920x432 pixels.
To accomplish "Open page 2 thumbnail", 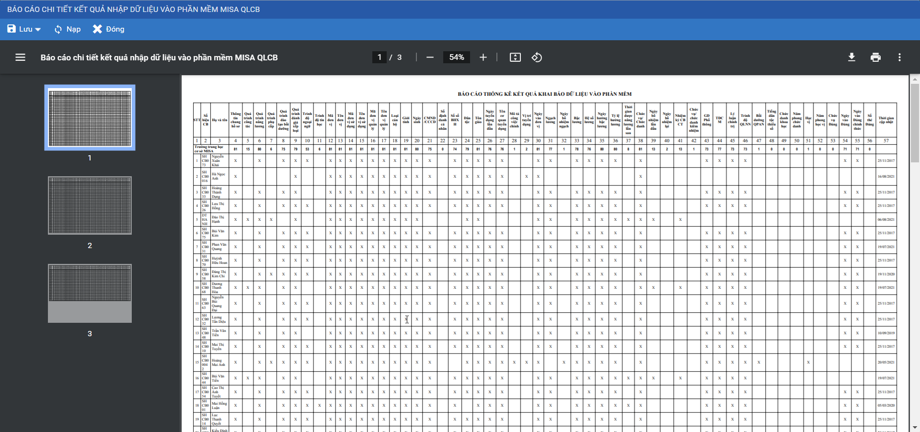I will (x=90, y=205).
